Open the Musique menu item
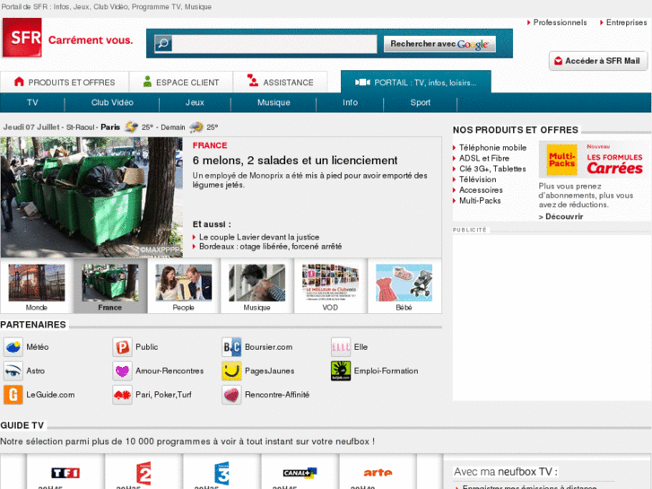The image size is (652, 489). 274,102
